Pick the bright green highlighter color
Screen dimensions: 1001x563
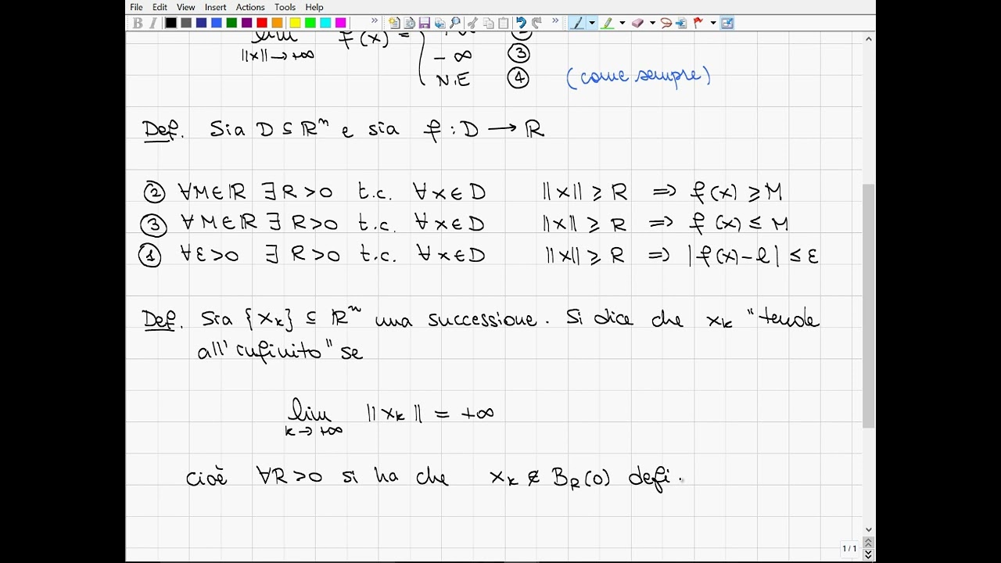[x=310, y=23]
